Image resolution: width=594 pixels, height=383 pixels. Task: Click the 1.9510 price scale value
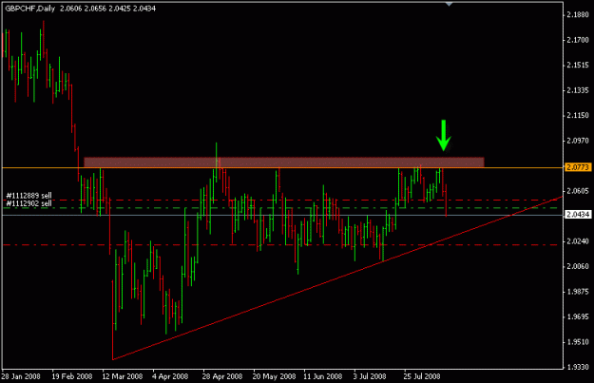[578, 342]
